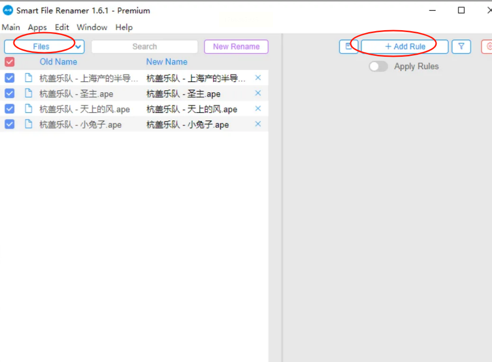492x362 pixels.
Task: Uncheck the 小兔子.ape file checkbox
Action: tap(9, 124)
